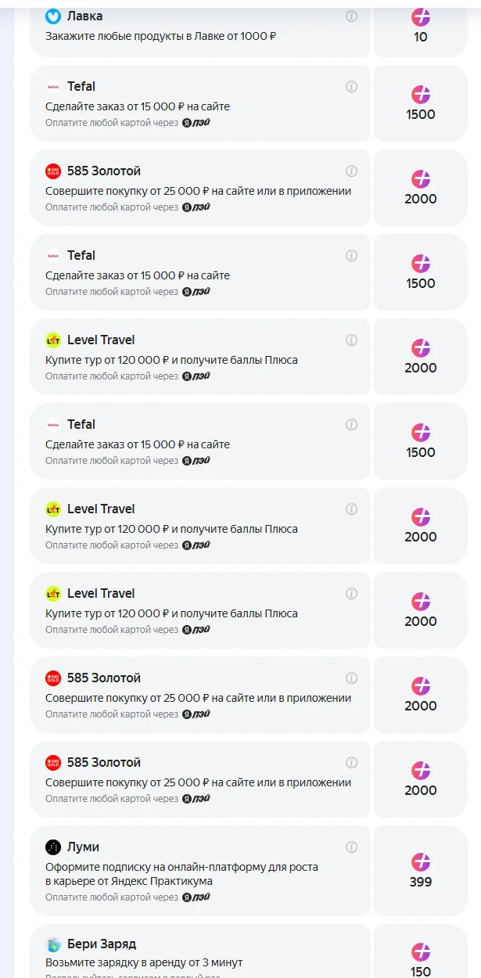The image size is (481, 978).
Task: Select the 150 Plus points badge
Action: 421,960
